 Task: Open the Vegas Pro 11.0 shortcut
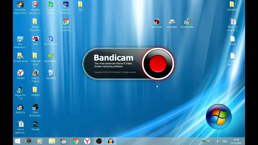click(20, 93)
